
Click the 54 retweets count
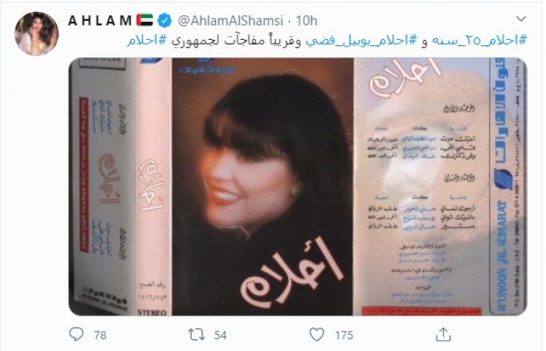(x=220, y=335)
